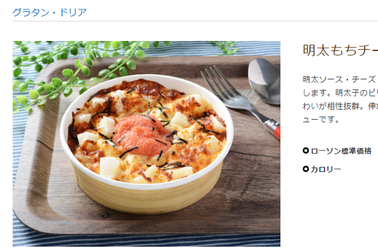Open the グラタン・ドリア category link
This screenshot has width=378, height=252.
(x=49, y=13)
